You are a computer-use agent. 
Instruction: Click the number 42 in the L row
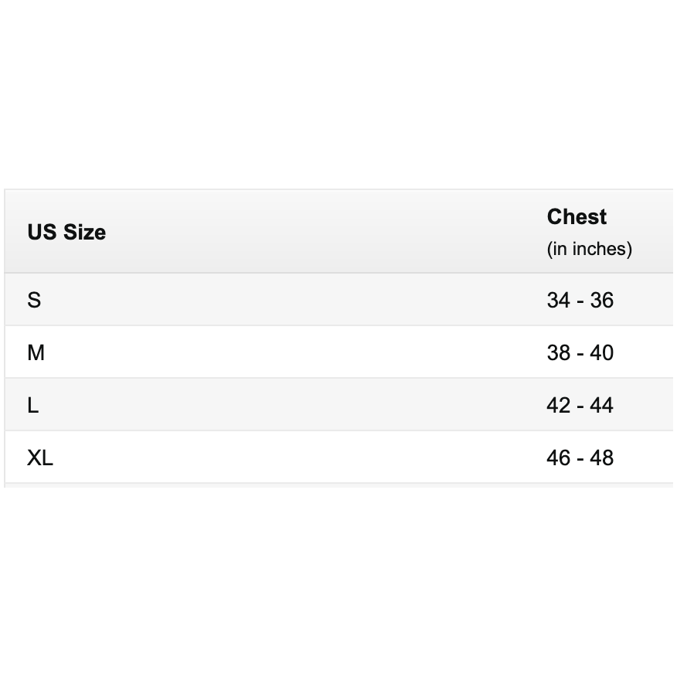pyautogui.click(x=558, y=405)
